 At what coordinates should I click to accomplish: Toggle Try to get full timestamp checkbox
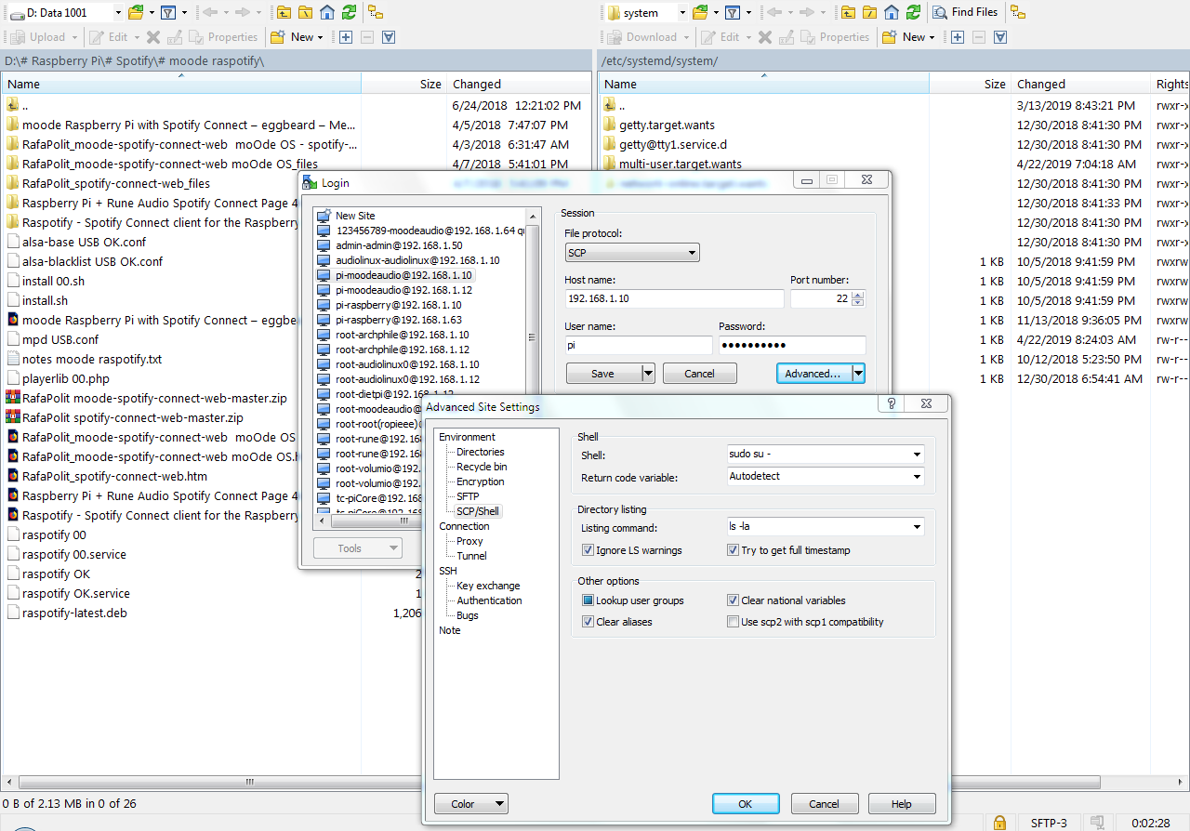click(x=733, y=550)
